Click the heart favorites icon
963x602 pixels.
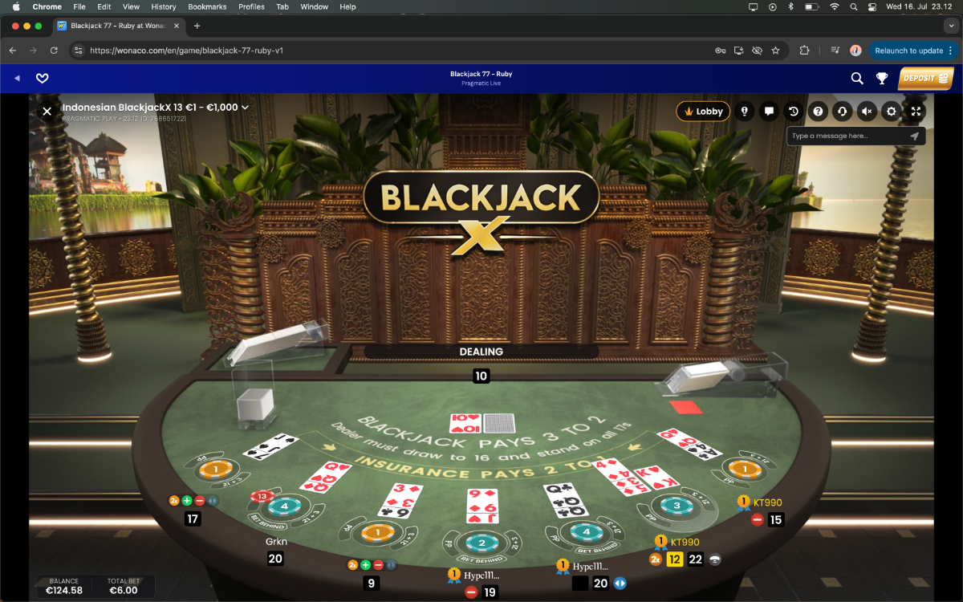click(43, 78)
